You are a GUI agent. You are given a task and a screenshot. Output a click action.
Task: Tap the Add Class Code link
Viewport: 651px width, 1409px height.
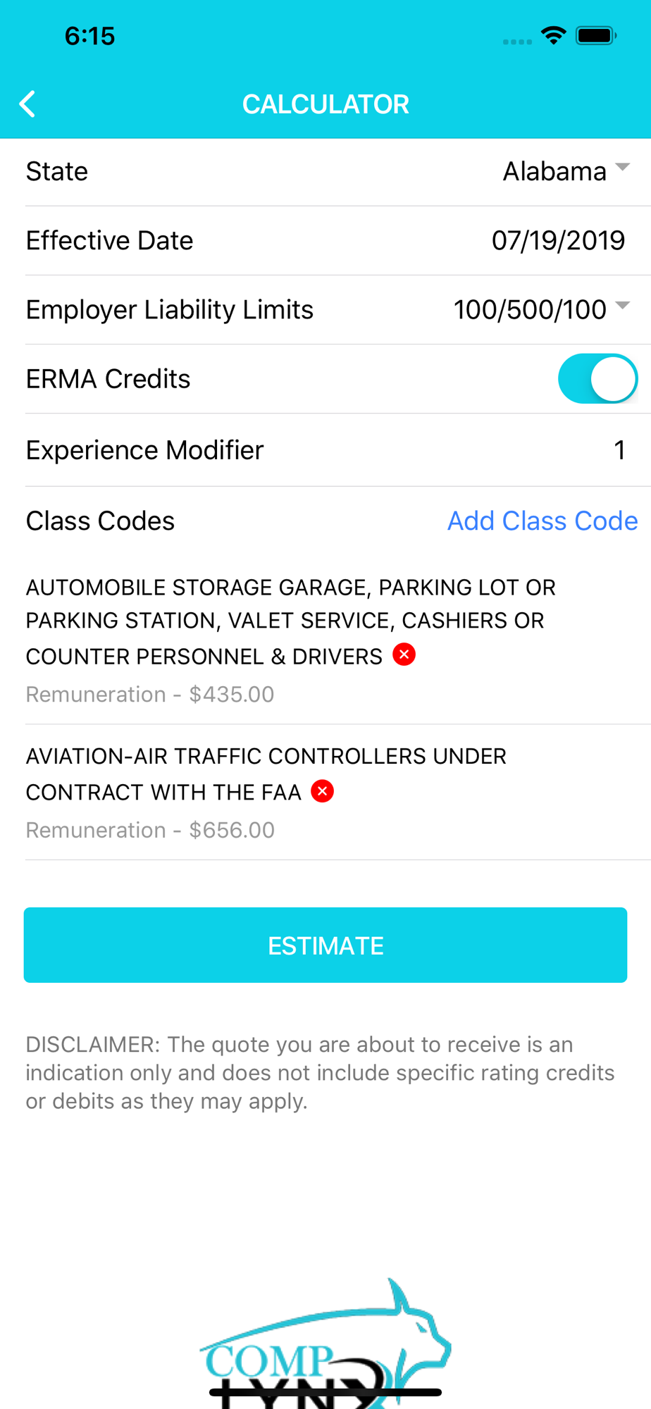(x=542, y=521)
